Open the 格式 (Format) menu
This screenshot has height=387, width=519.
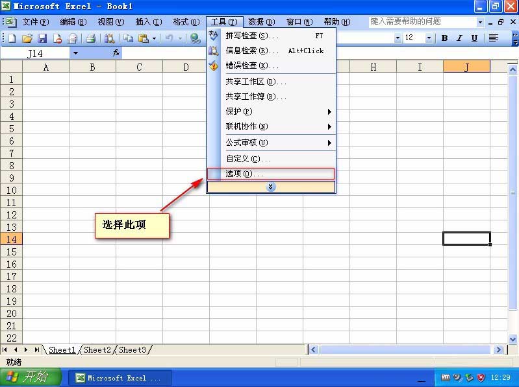(x=186, y=22)
